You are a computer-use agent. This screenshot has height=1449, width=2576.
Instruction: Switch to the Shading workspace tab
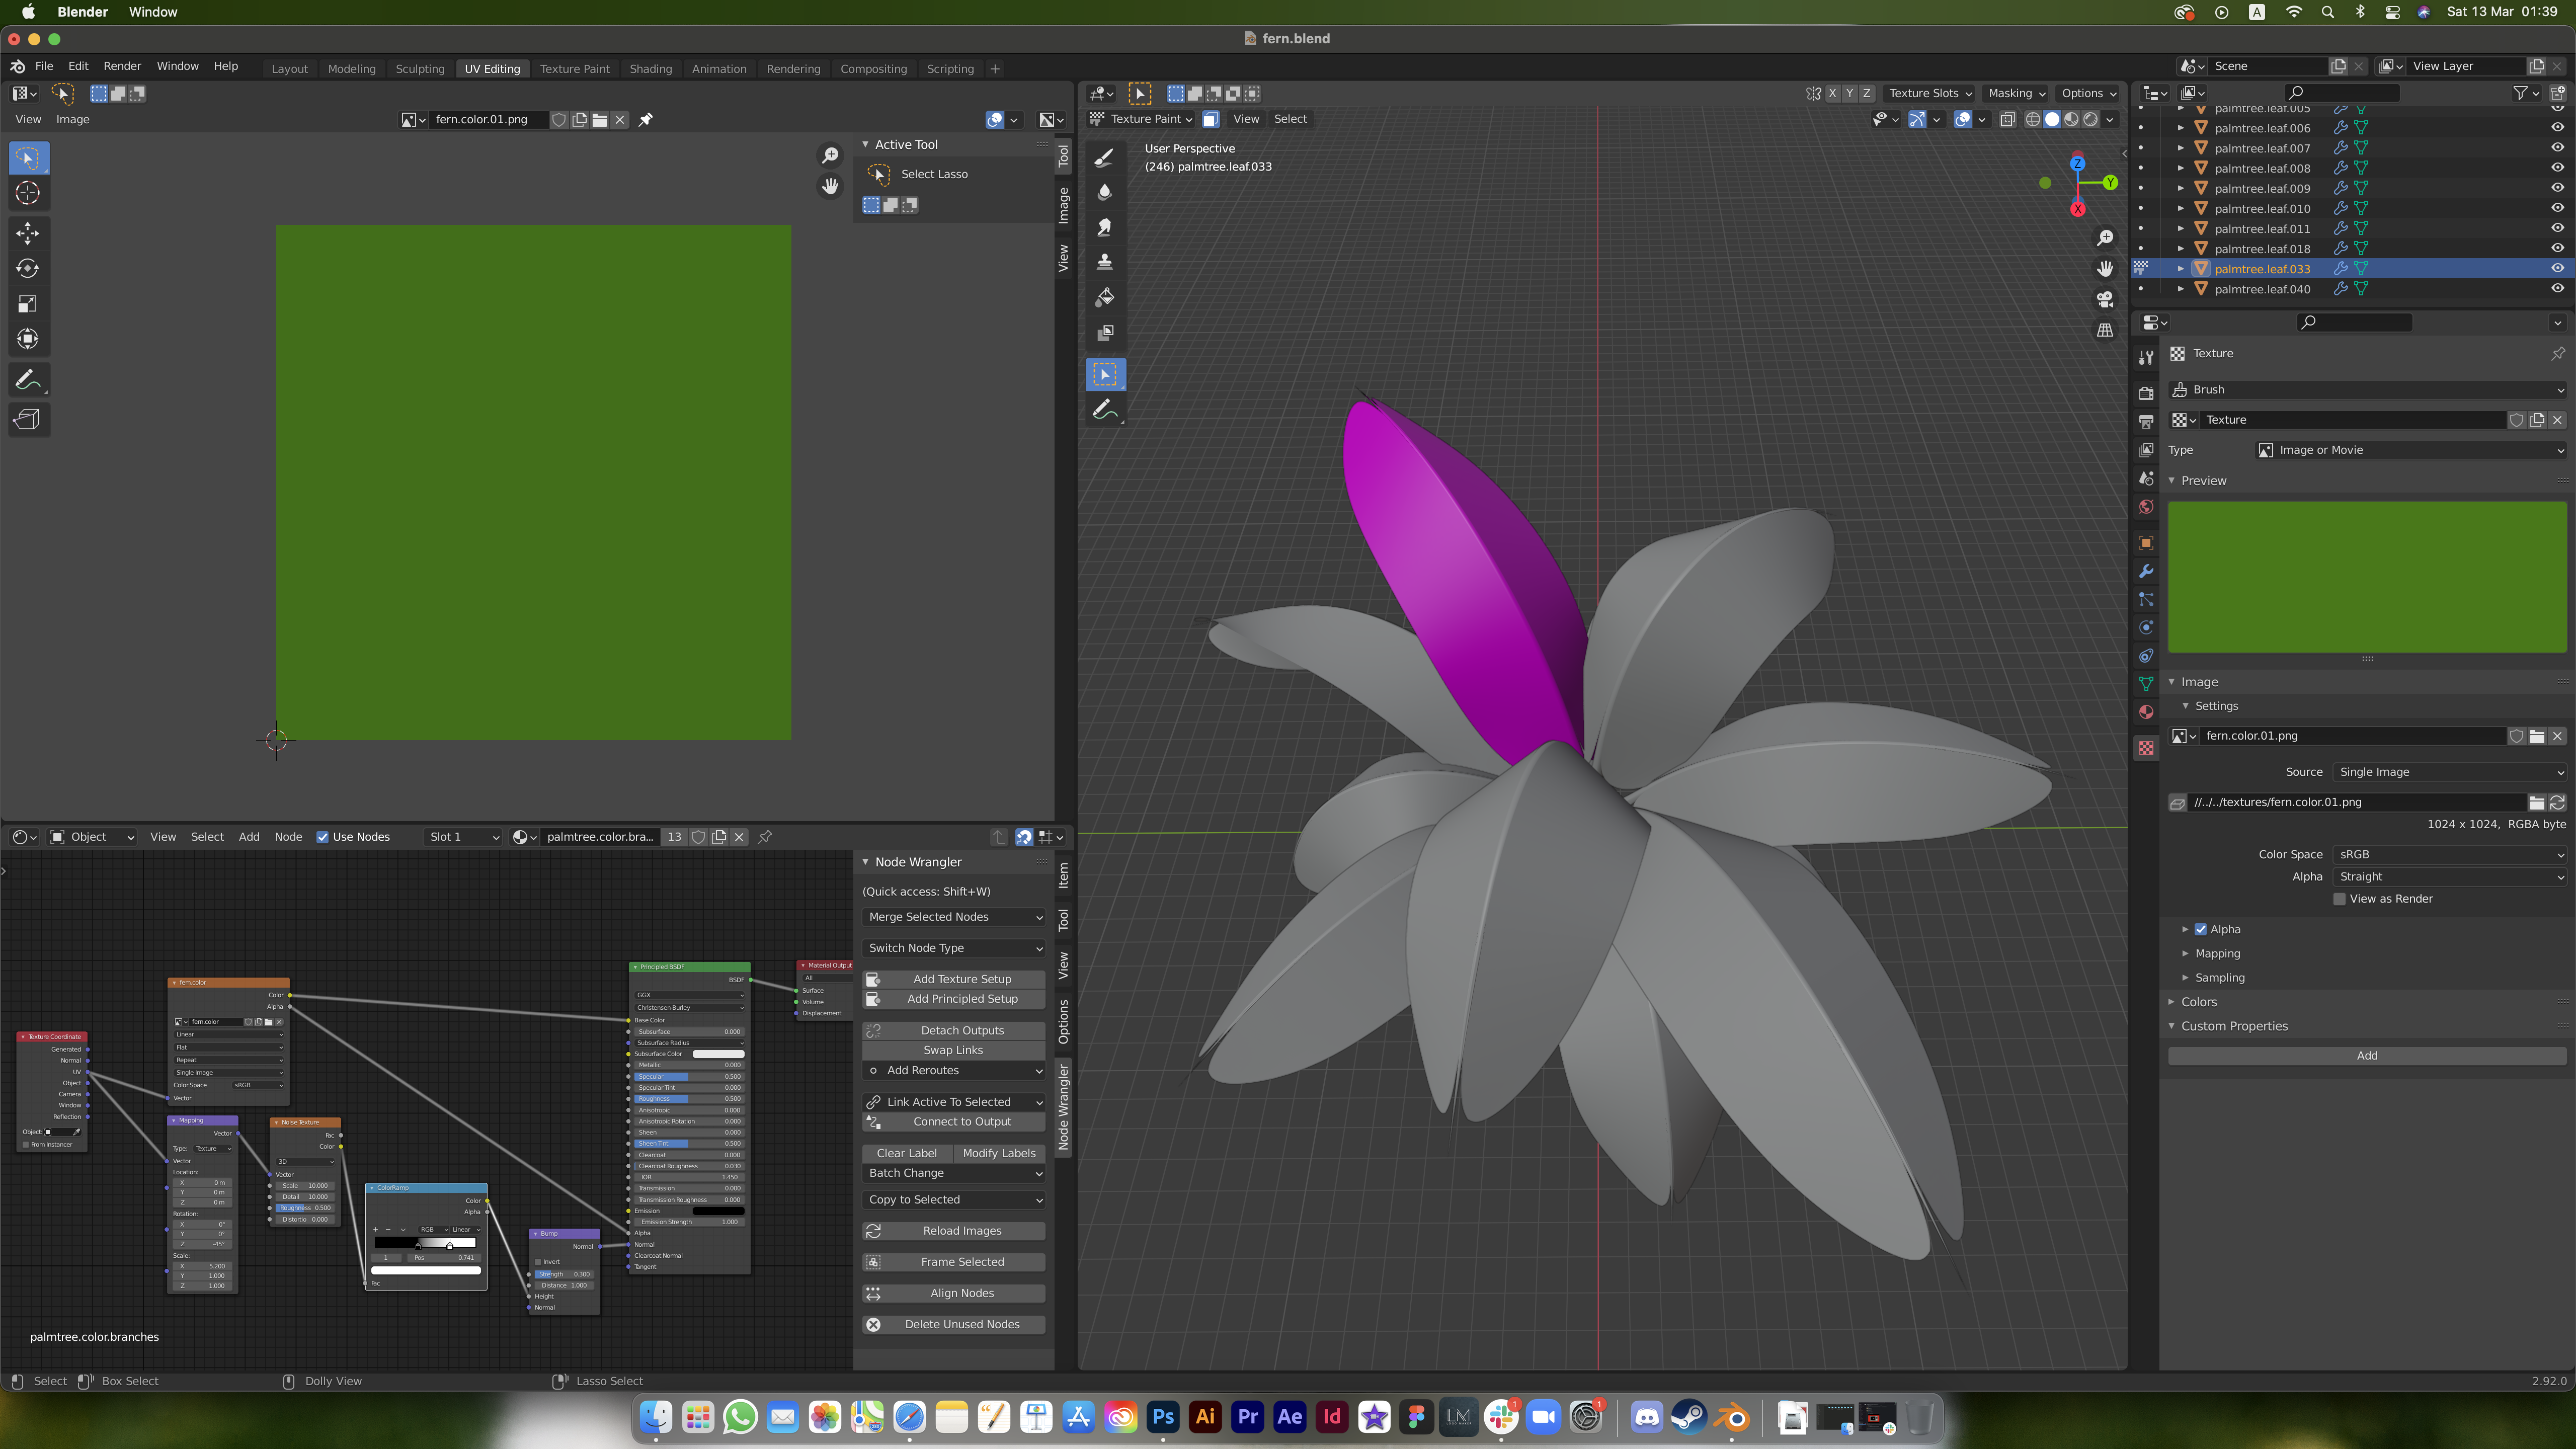click(x=650, y=69)
